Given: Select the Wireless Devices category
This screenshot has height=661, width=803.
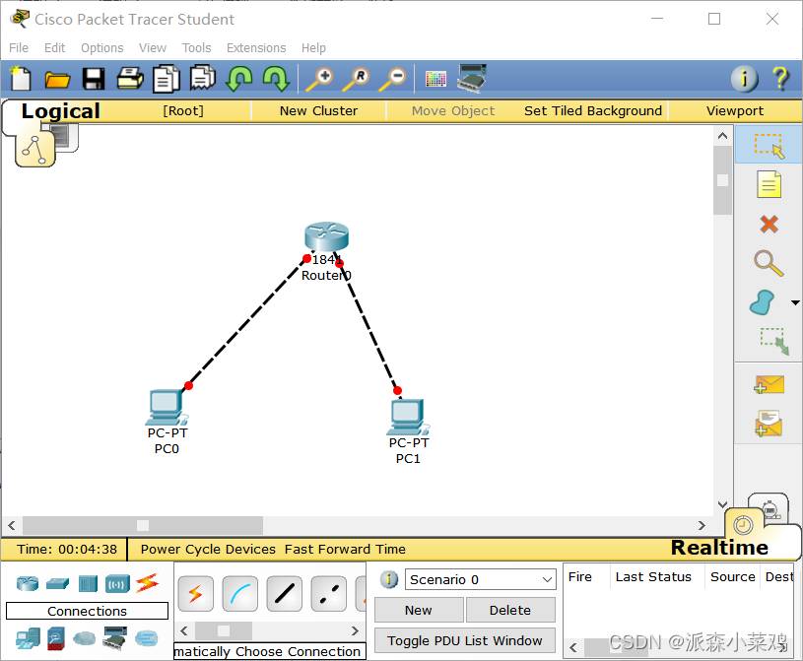Looking at the screenshot, I should (x=117, y=584).
